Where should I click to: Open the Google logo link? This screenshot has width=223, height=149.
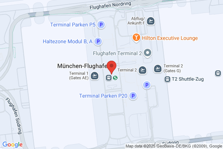[13, 145]
